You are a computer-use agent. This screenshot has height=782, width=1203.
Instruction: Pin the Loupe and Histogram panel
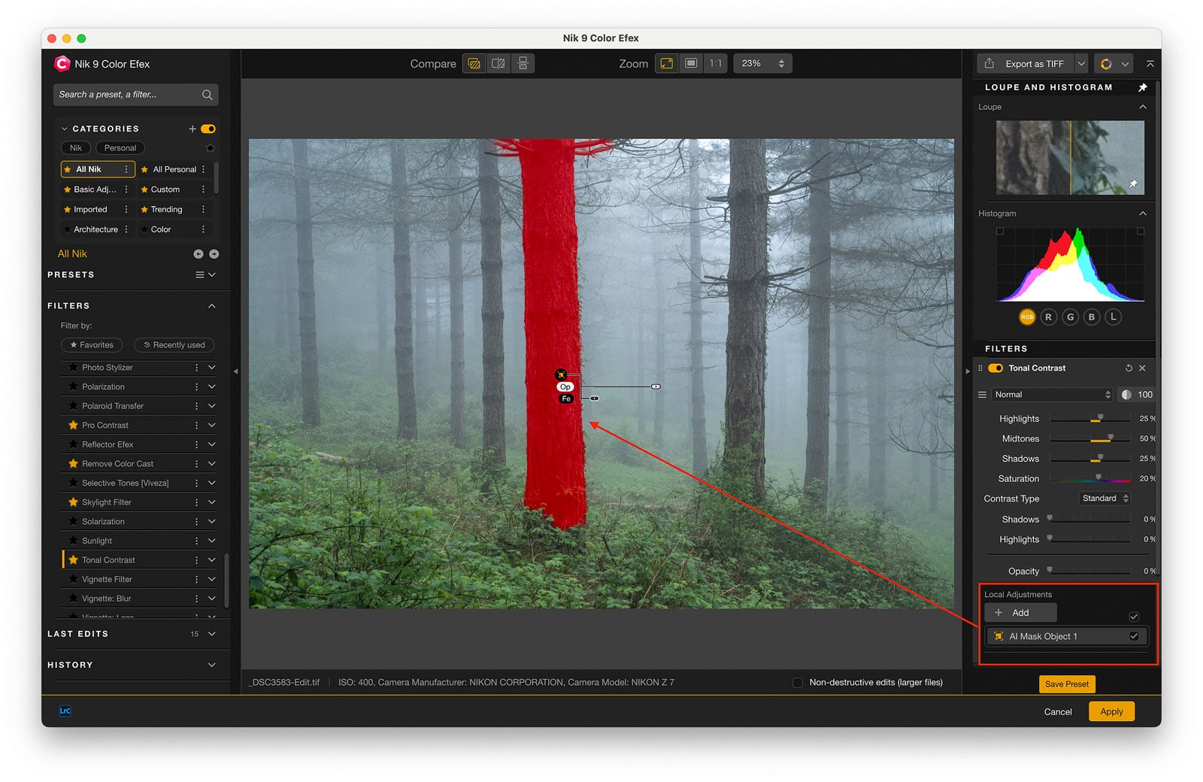1143,87
